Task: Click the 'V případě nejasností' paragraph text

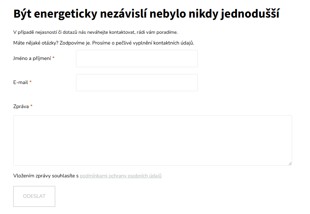Action: 95,32
